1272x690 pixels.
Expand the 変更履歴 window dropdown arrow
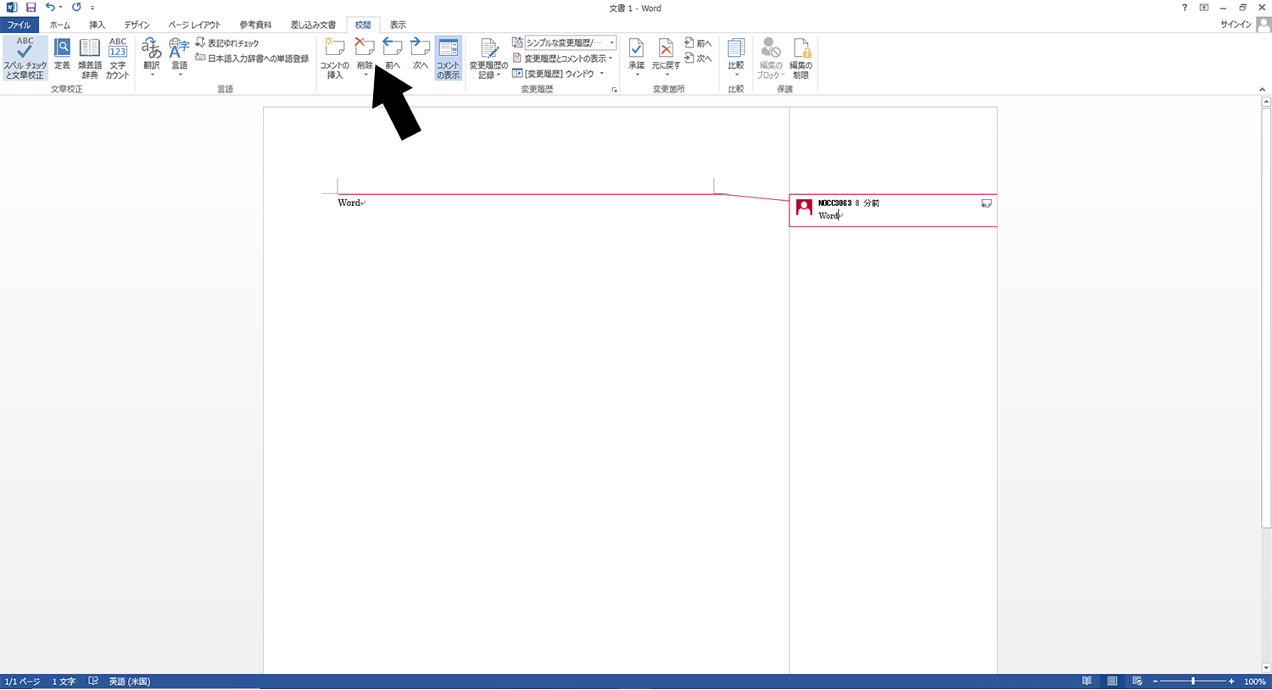coord(602,74)
